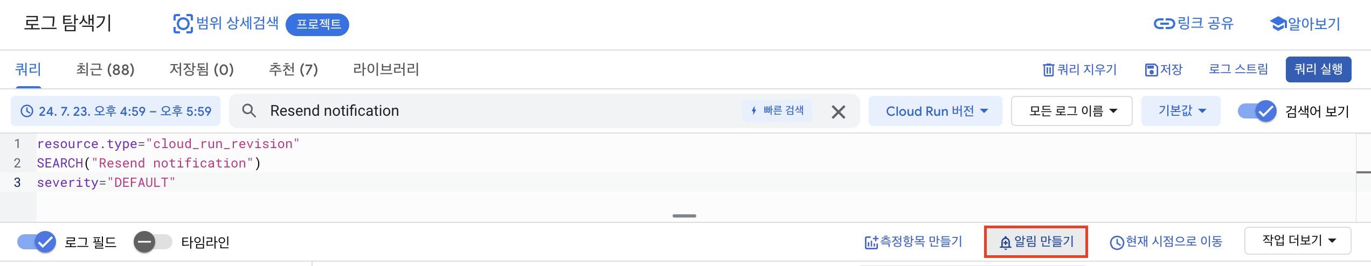
Task: Toggle the show query switch off
Action: (x=1257, y=111)
